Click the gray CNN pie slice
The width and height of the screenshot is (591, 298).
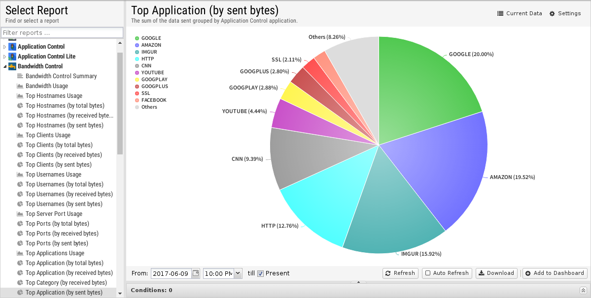[x=313, y=158]
